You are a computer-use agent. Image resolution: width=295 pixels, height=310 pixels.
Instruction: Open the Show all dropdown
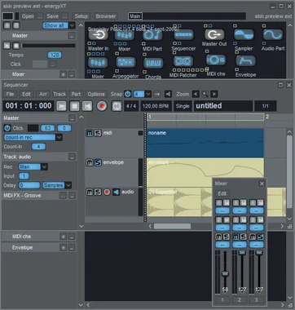click(x=72, y=25)
